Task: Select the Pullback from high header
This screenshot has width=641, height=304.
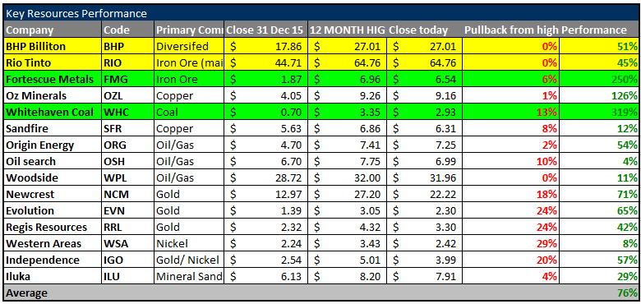Action: click(511, 30)
